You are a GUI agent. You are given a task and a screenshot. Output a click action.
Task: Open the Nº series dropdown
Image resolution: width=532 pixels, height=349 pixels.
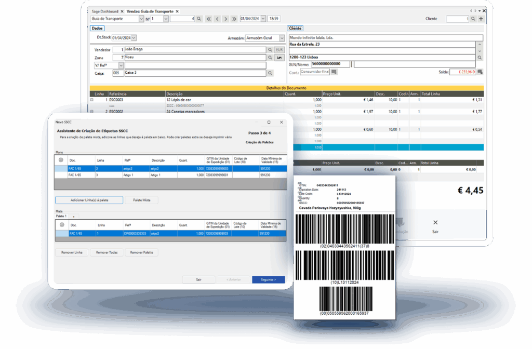(166, 19)
